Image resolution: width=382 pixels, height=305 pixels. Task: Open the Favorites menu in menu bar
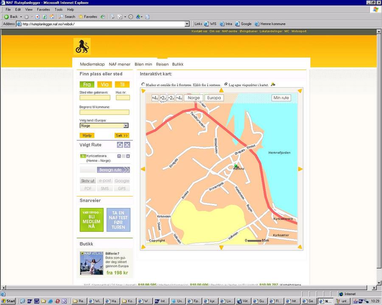click(x=43, y=9)
